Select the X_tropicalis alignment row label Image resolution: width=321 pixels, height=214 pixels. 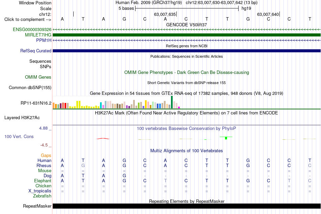coord(40,191)
